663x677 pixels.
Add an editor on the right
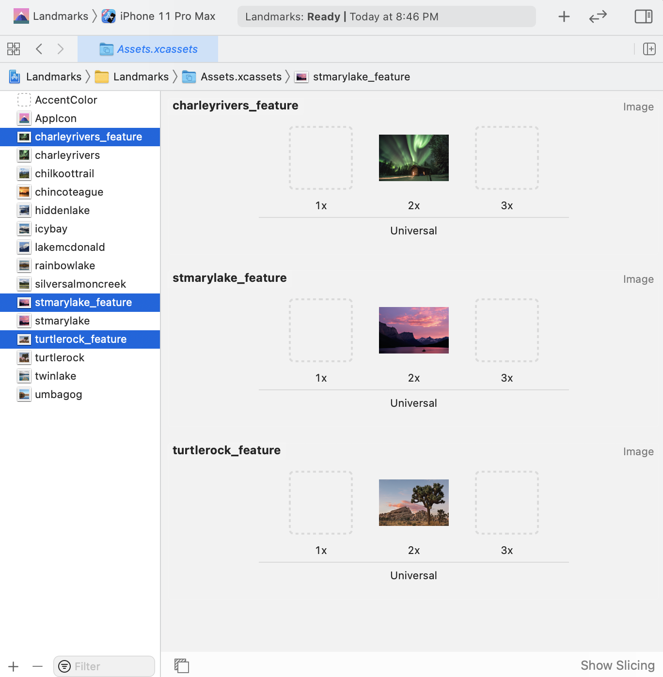click(649, 49)
